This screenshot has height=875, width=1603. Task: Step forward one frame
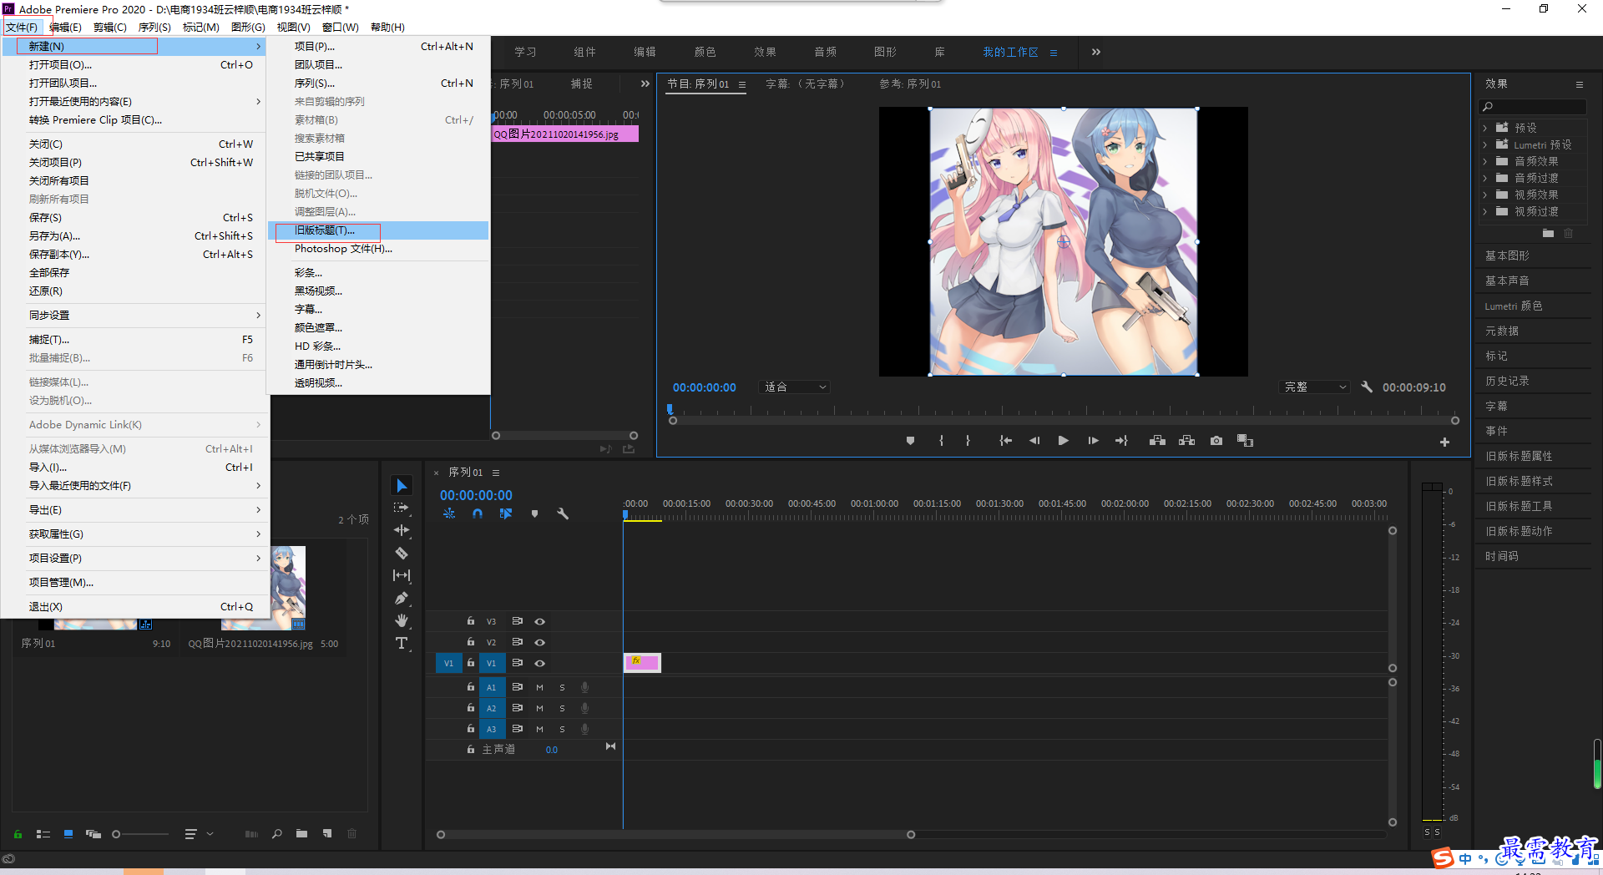pyautogui.click(x=1093, y=440)
